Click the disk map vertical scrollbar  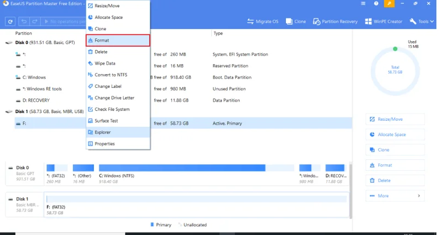pyautogui.click(x=350, y=191)
